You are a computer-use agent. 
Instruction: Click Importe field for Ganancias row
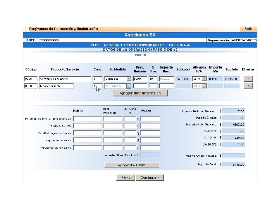[150, 118]
